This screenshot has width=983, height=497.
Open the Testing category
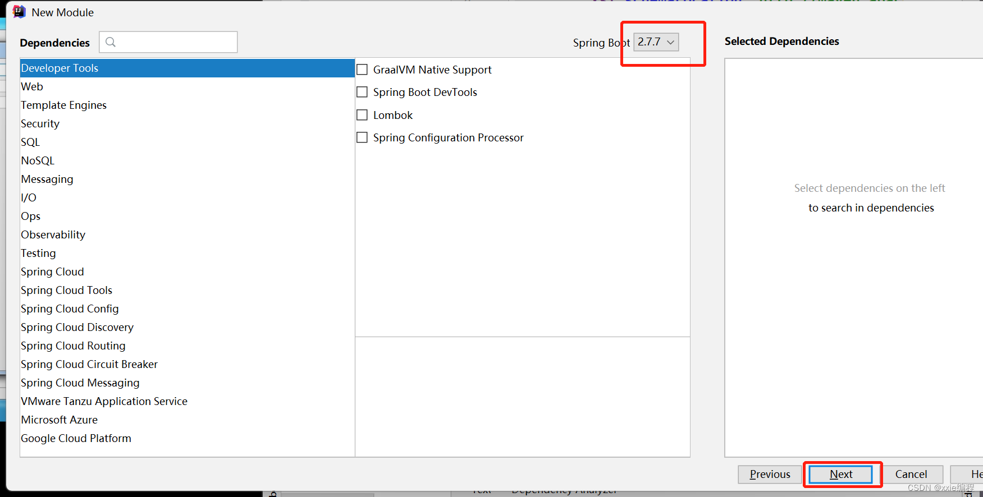click(188, 253)
